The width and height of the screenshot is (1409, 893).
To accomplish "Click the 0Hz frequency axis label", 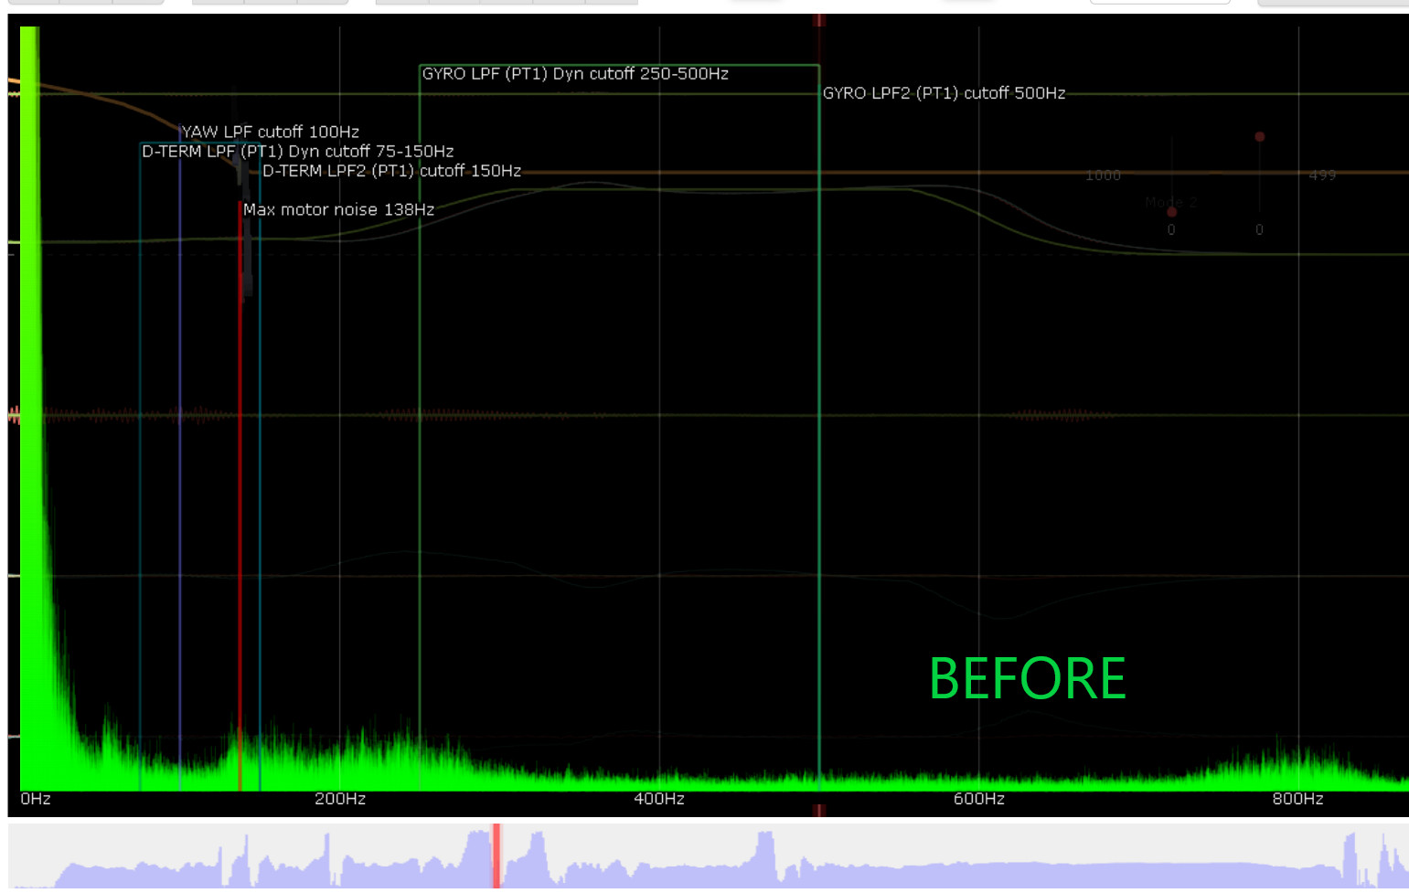I will click(36, 799).
